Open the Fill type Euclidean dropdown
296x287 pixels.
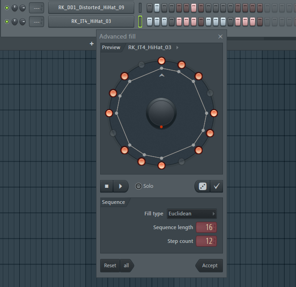tap(192, 214)
